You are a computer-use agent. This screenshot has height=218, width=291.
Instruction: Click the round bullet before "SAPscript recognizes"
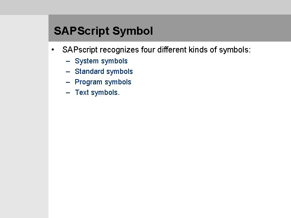(53, 50)
